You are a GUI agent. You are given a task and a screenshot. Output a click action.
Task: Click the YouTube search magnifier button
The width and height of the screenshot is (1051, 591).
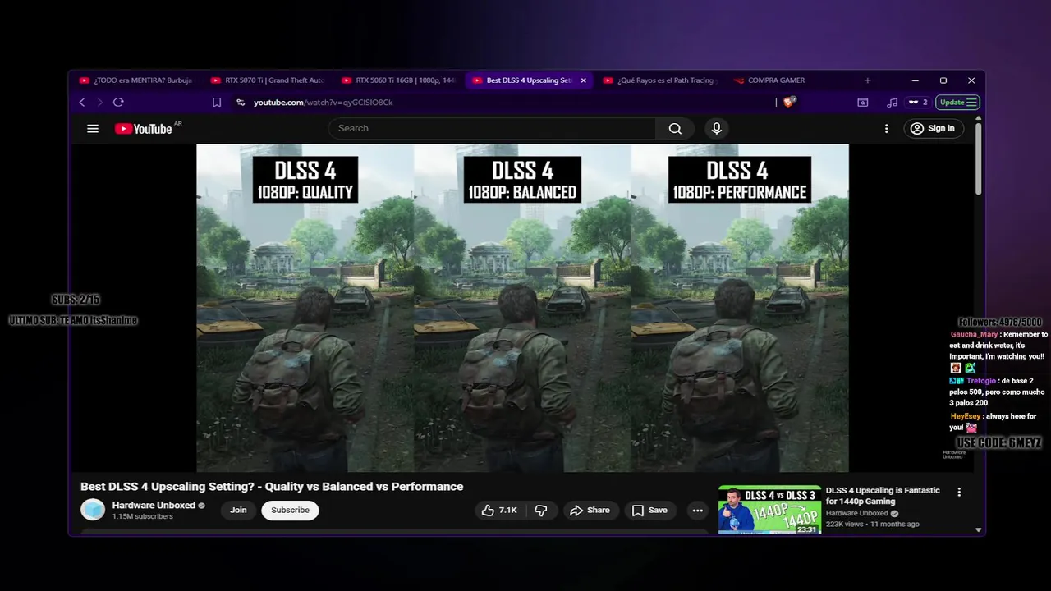tap(675, 128)
